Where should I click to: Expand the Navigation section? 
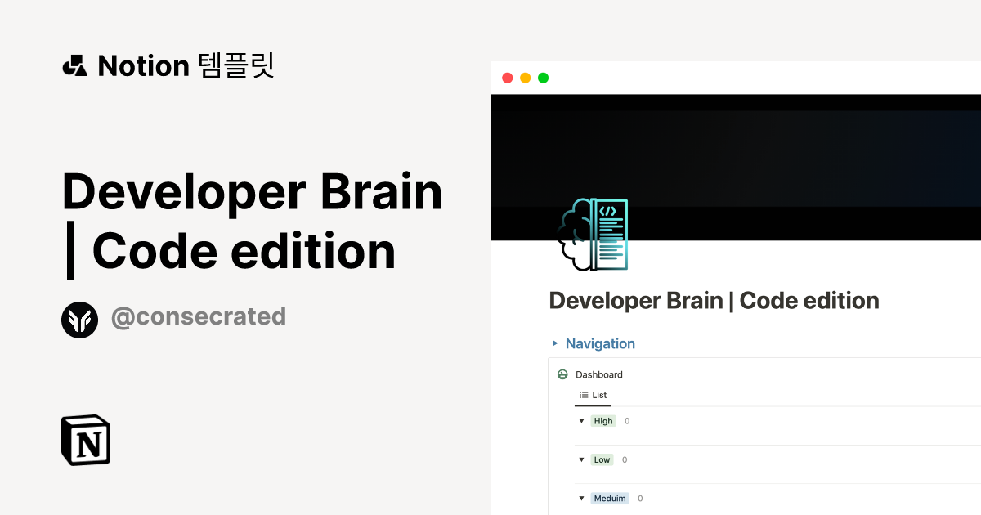pos(555,343)
